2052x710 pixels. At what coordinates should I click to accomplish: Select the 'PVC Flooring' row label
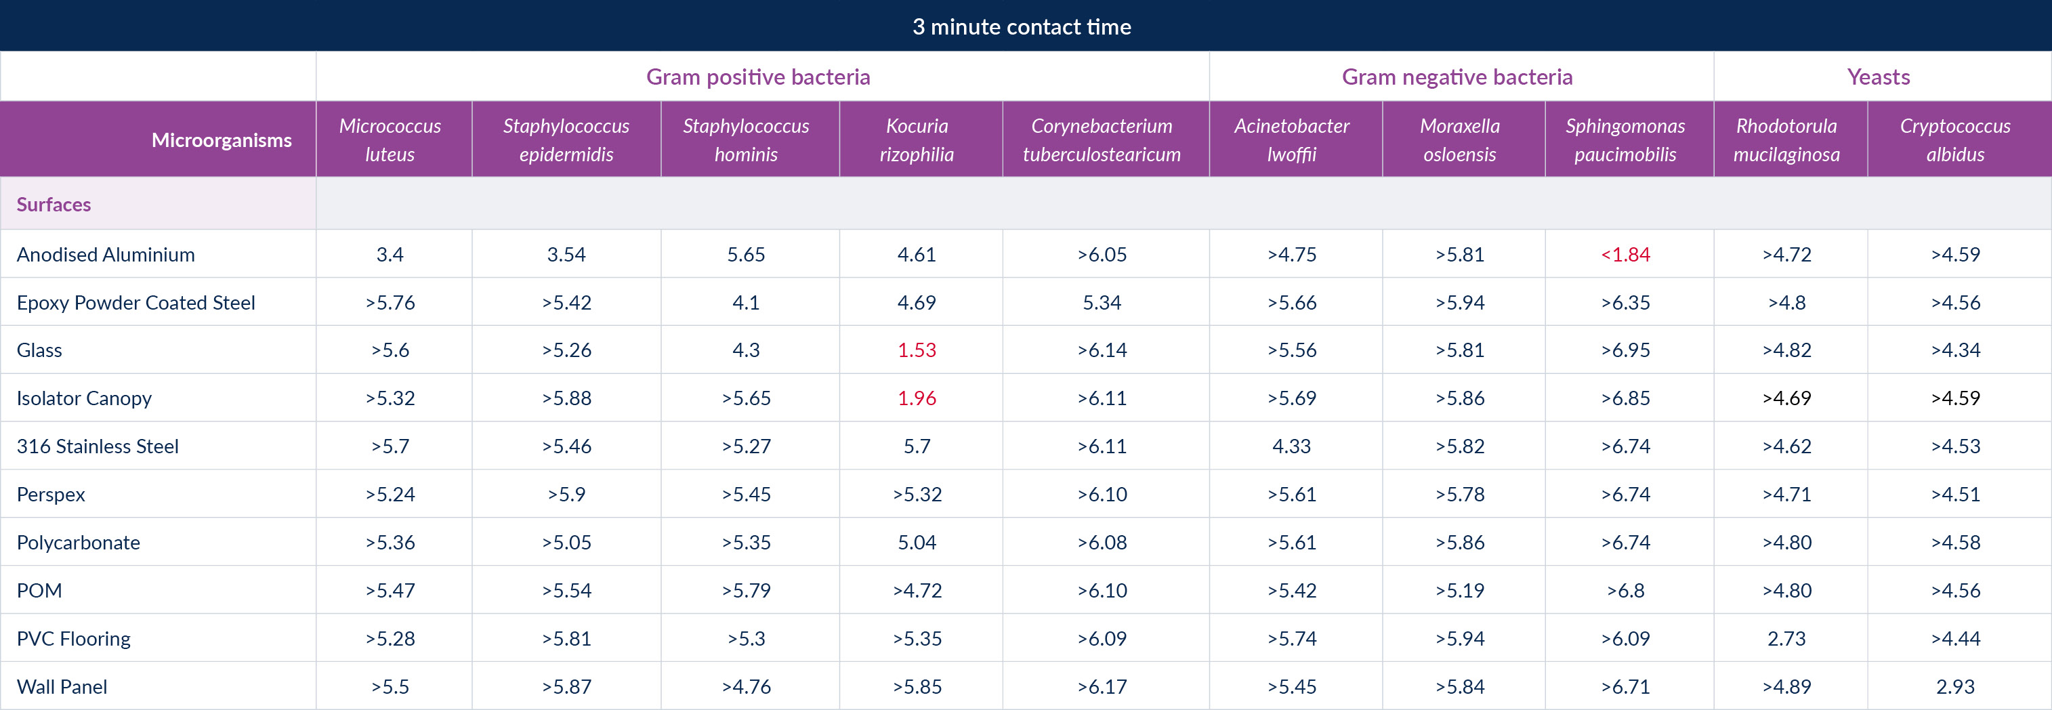74,638
